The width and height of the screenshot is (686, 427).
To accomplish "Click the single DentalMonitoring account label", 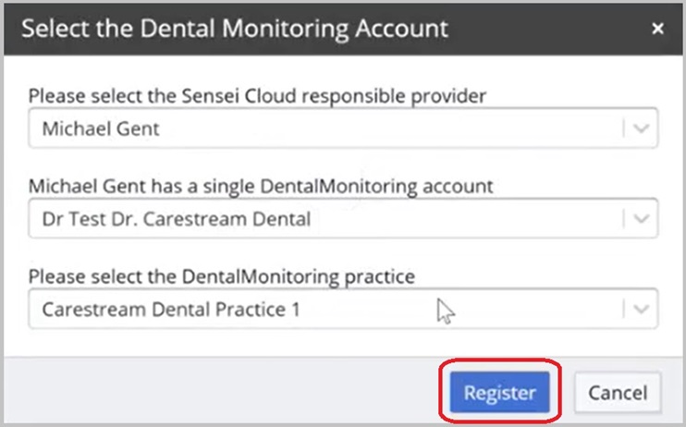I will point(261,186).
